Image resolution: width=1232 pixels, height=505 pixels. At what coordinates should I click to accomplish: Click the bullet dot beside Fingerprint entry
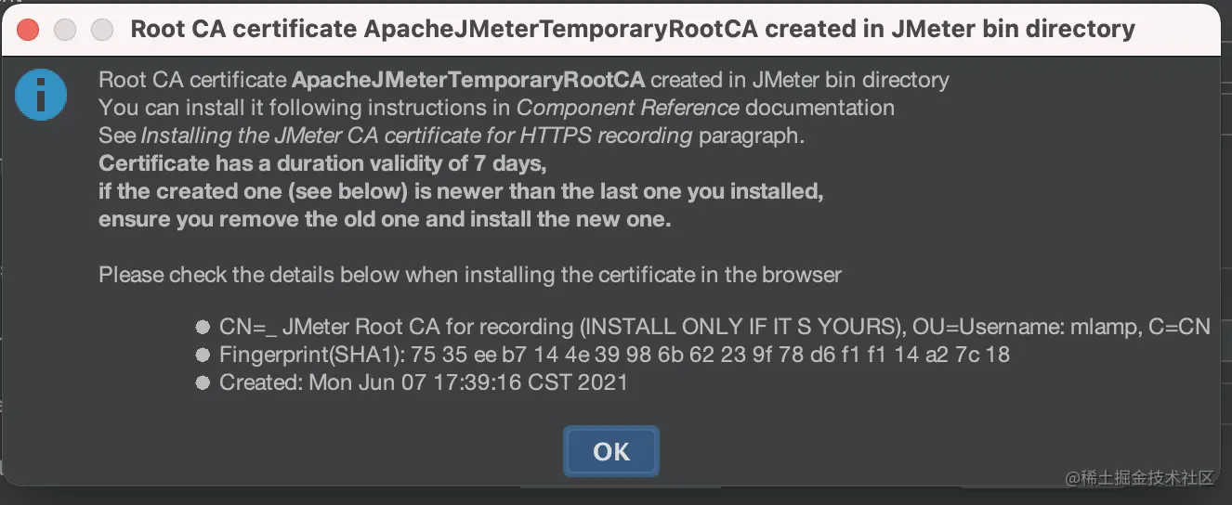point(203,355)
